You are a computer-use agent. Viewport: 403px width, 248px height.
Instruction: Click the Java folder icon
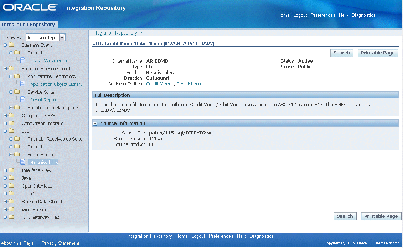pos(11,178)
